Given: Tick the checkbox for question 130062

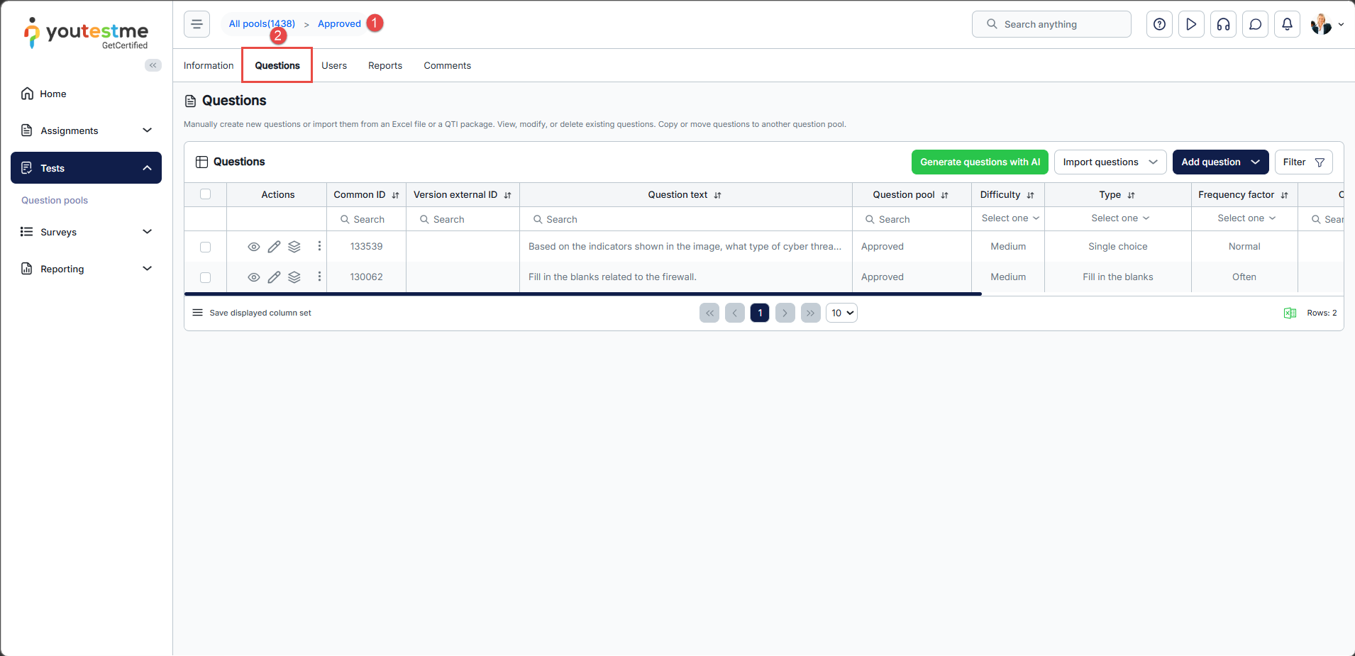Looking at the screenshot, I should click(x=206, y=277).
